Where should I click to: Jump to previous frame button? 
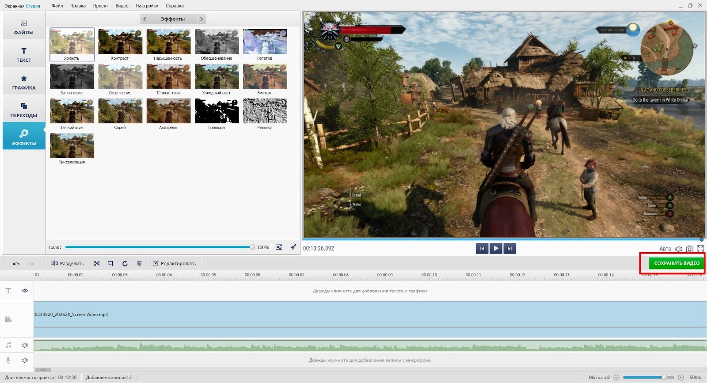[x=482, y=248]
